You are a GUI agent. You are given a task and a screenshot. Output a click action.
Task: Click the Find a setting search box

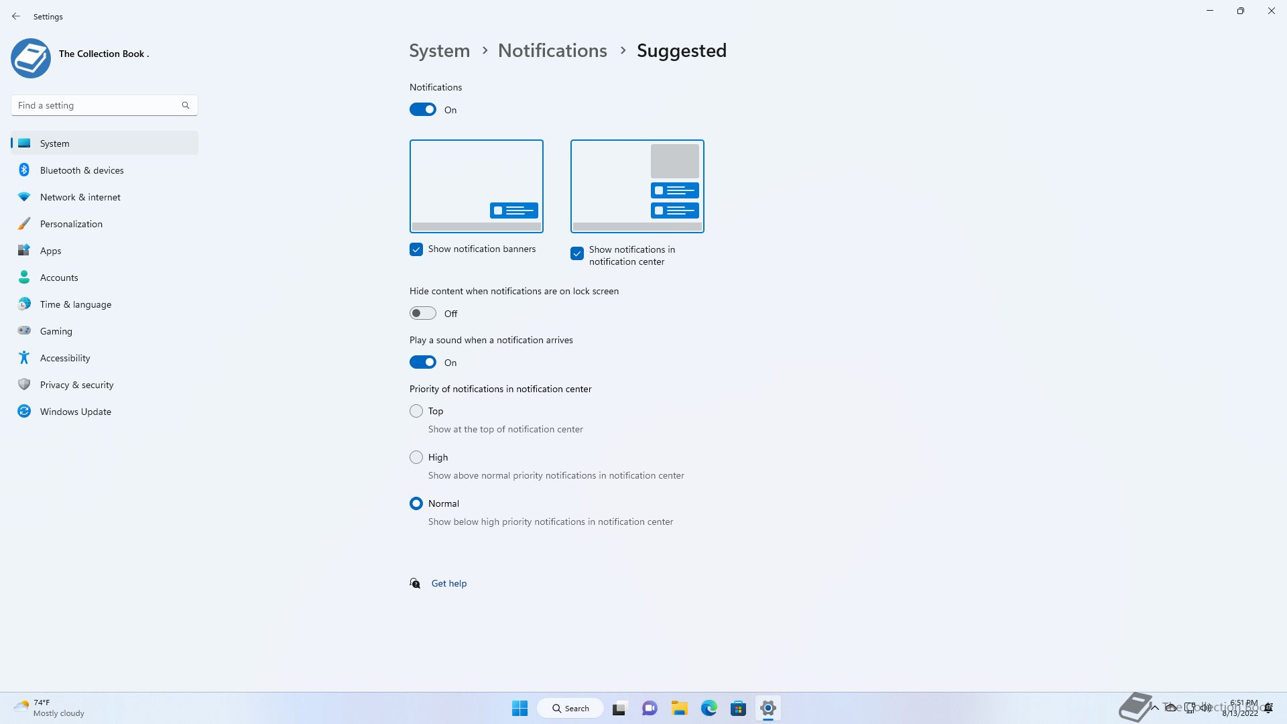(x=97, y=105)
